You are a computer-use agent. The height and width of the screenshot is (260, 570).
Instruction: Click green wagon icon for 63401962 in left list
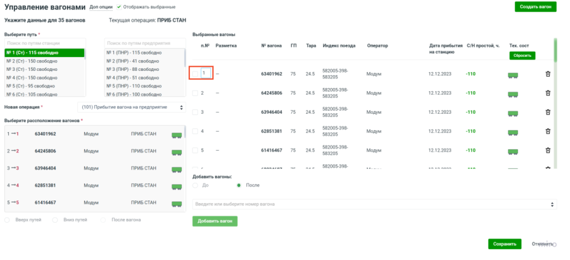177,134
